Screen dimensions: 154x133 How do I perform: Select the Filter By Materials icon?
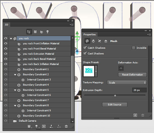pyautogui.click(x=41, y=32)
